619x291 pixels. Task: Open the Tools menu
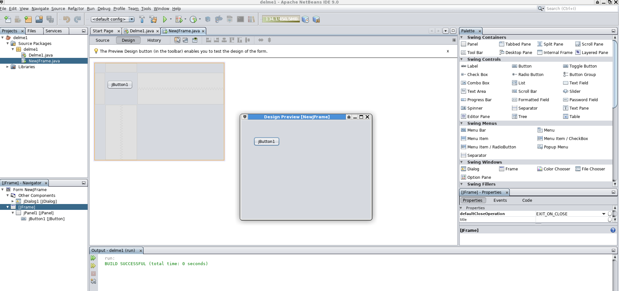(x=146, y=8)
